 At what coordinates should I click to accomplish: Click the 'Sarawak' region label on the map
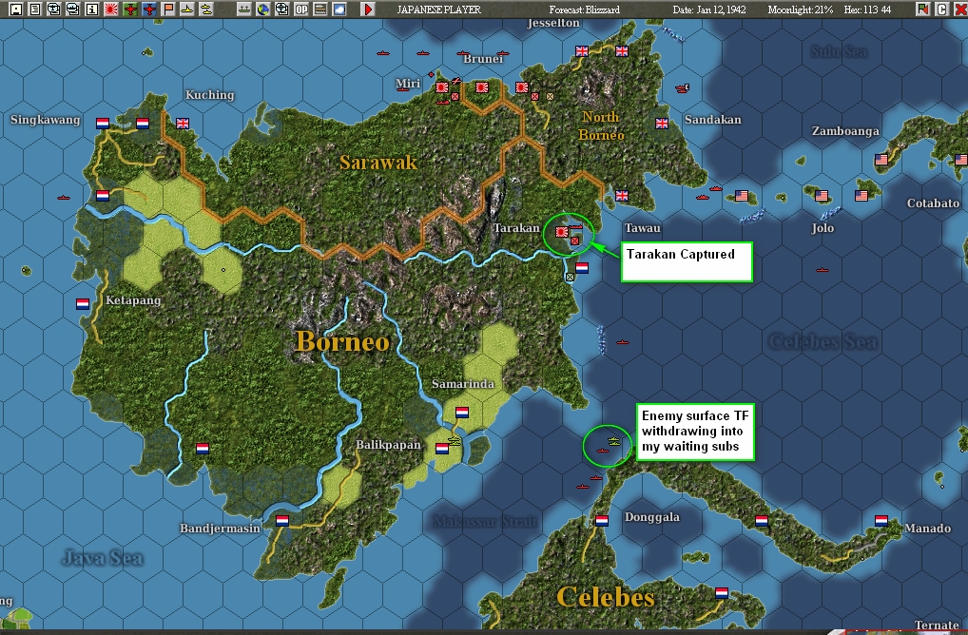[378, 163]
